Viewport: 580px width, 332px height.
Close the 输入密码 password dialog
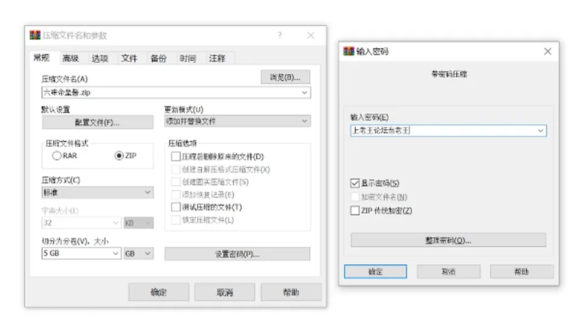(547, 51)
